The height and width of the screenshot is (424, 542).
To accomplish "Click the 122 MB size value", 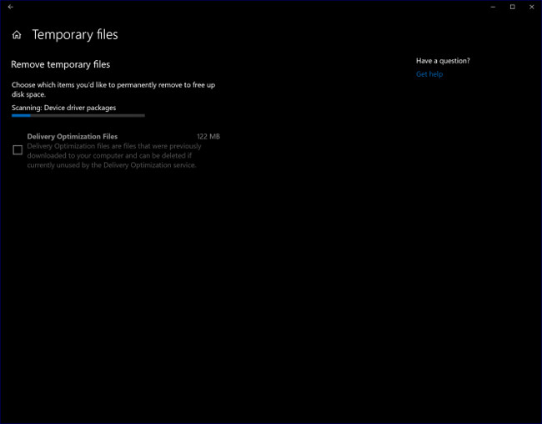I will [208, 136].
